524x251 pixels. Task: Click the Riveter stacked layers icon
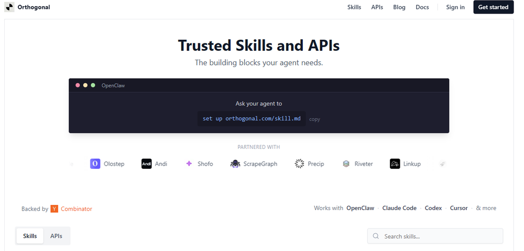(346, 164)
